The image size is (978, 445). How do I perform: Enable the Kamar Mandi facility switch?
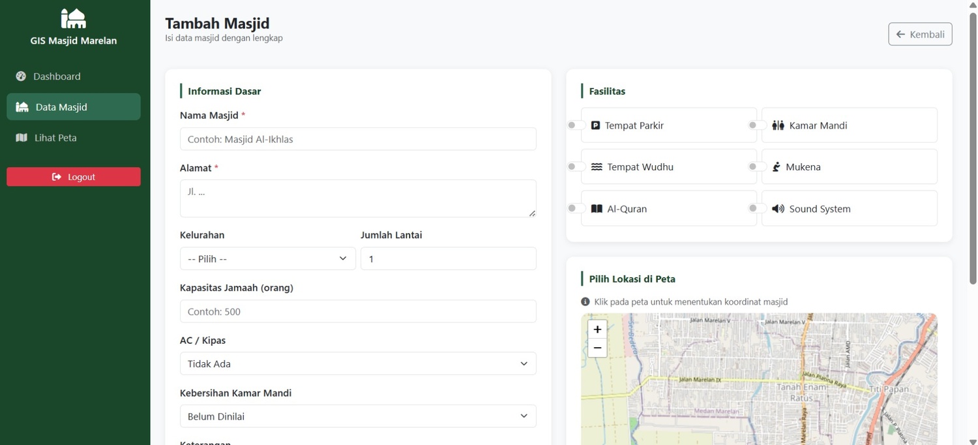click(x=757, y=125)
